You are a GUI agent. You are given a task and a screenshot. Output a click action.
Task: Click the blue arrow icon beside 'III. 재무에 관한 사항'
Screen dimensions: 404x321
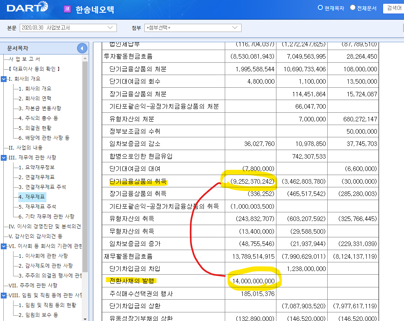(x=4, y=157)
